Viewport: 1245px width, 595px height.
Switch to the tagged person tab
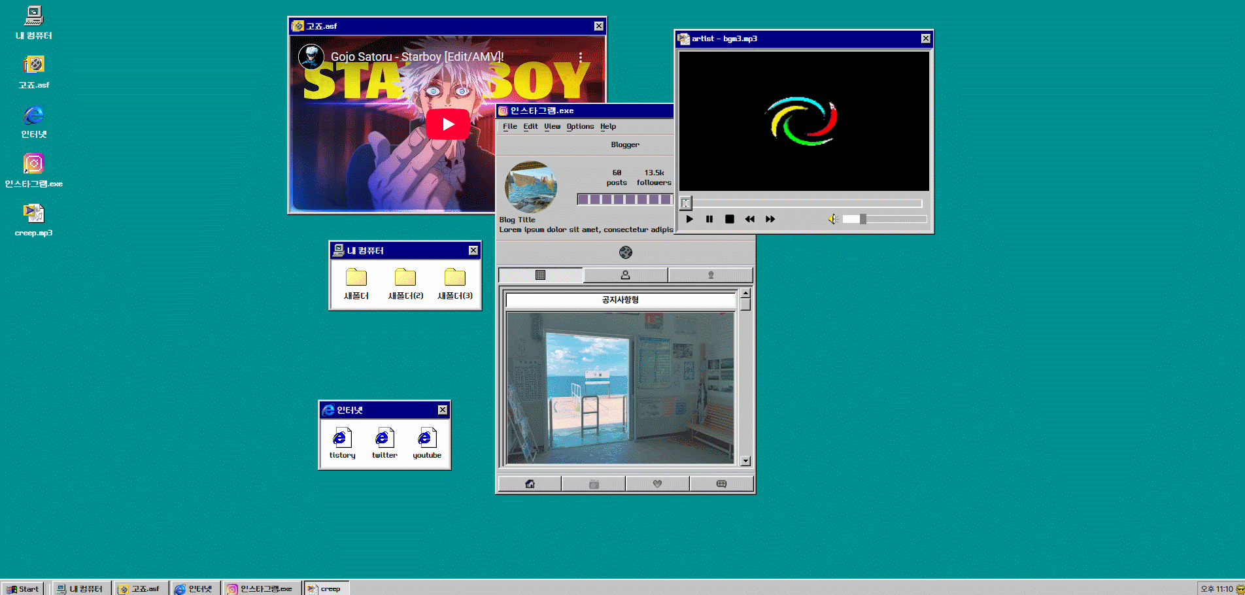click(x=625, y=275)
